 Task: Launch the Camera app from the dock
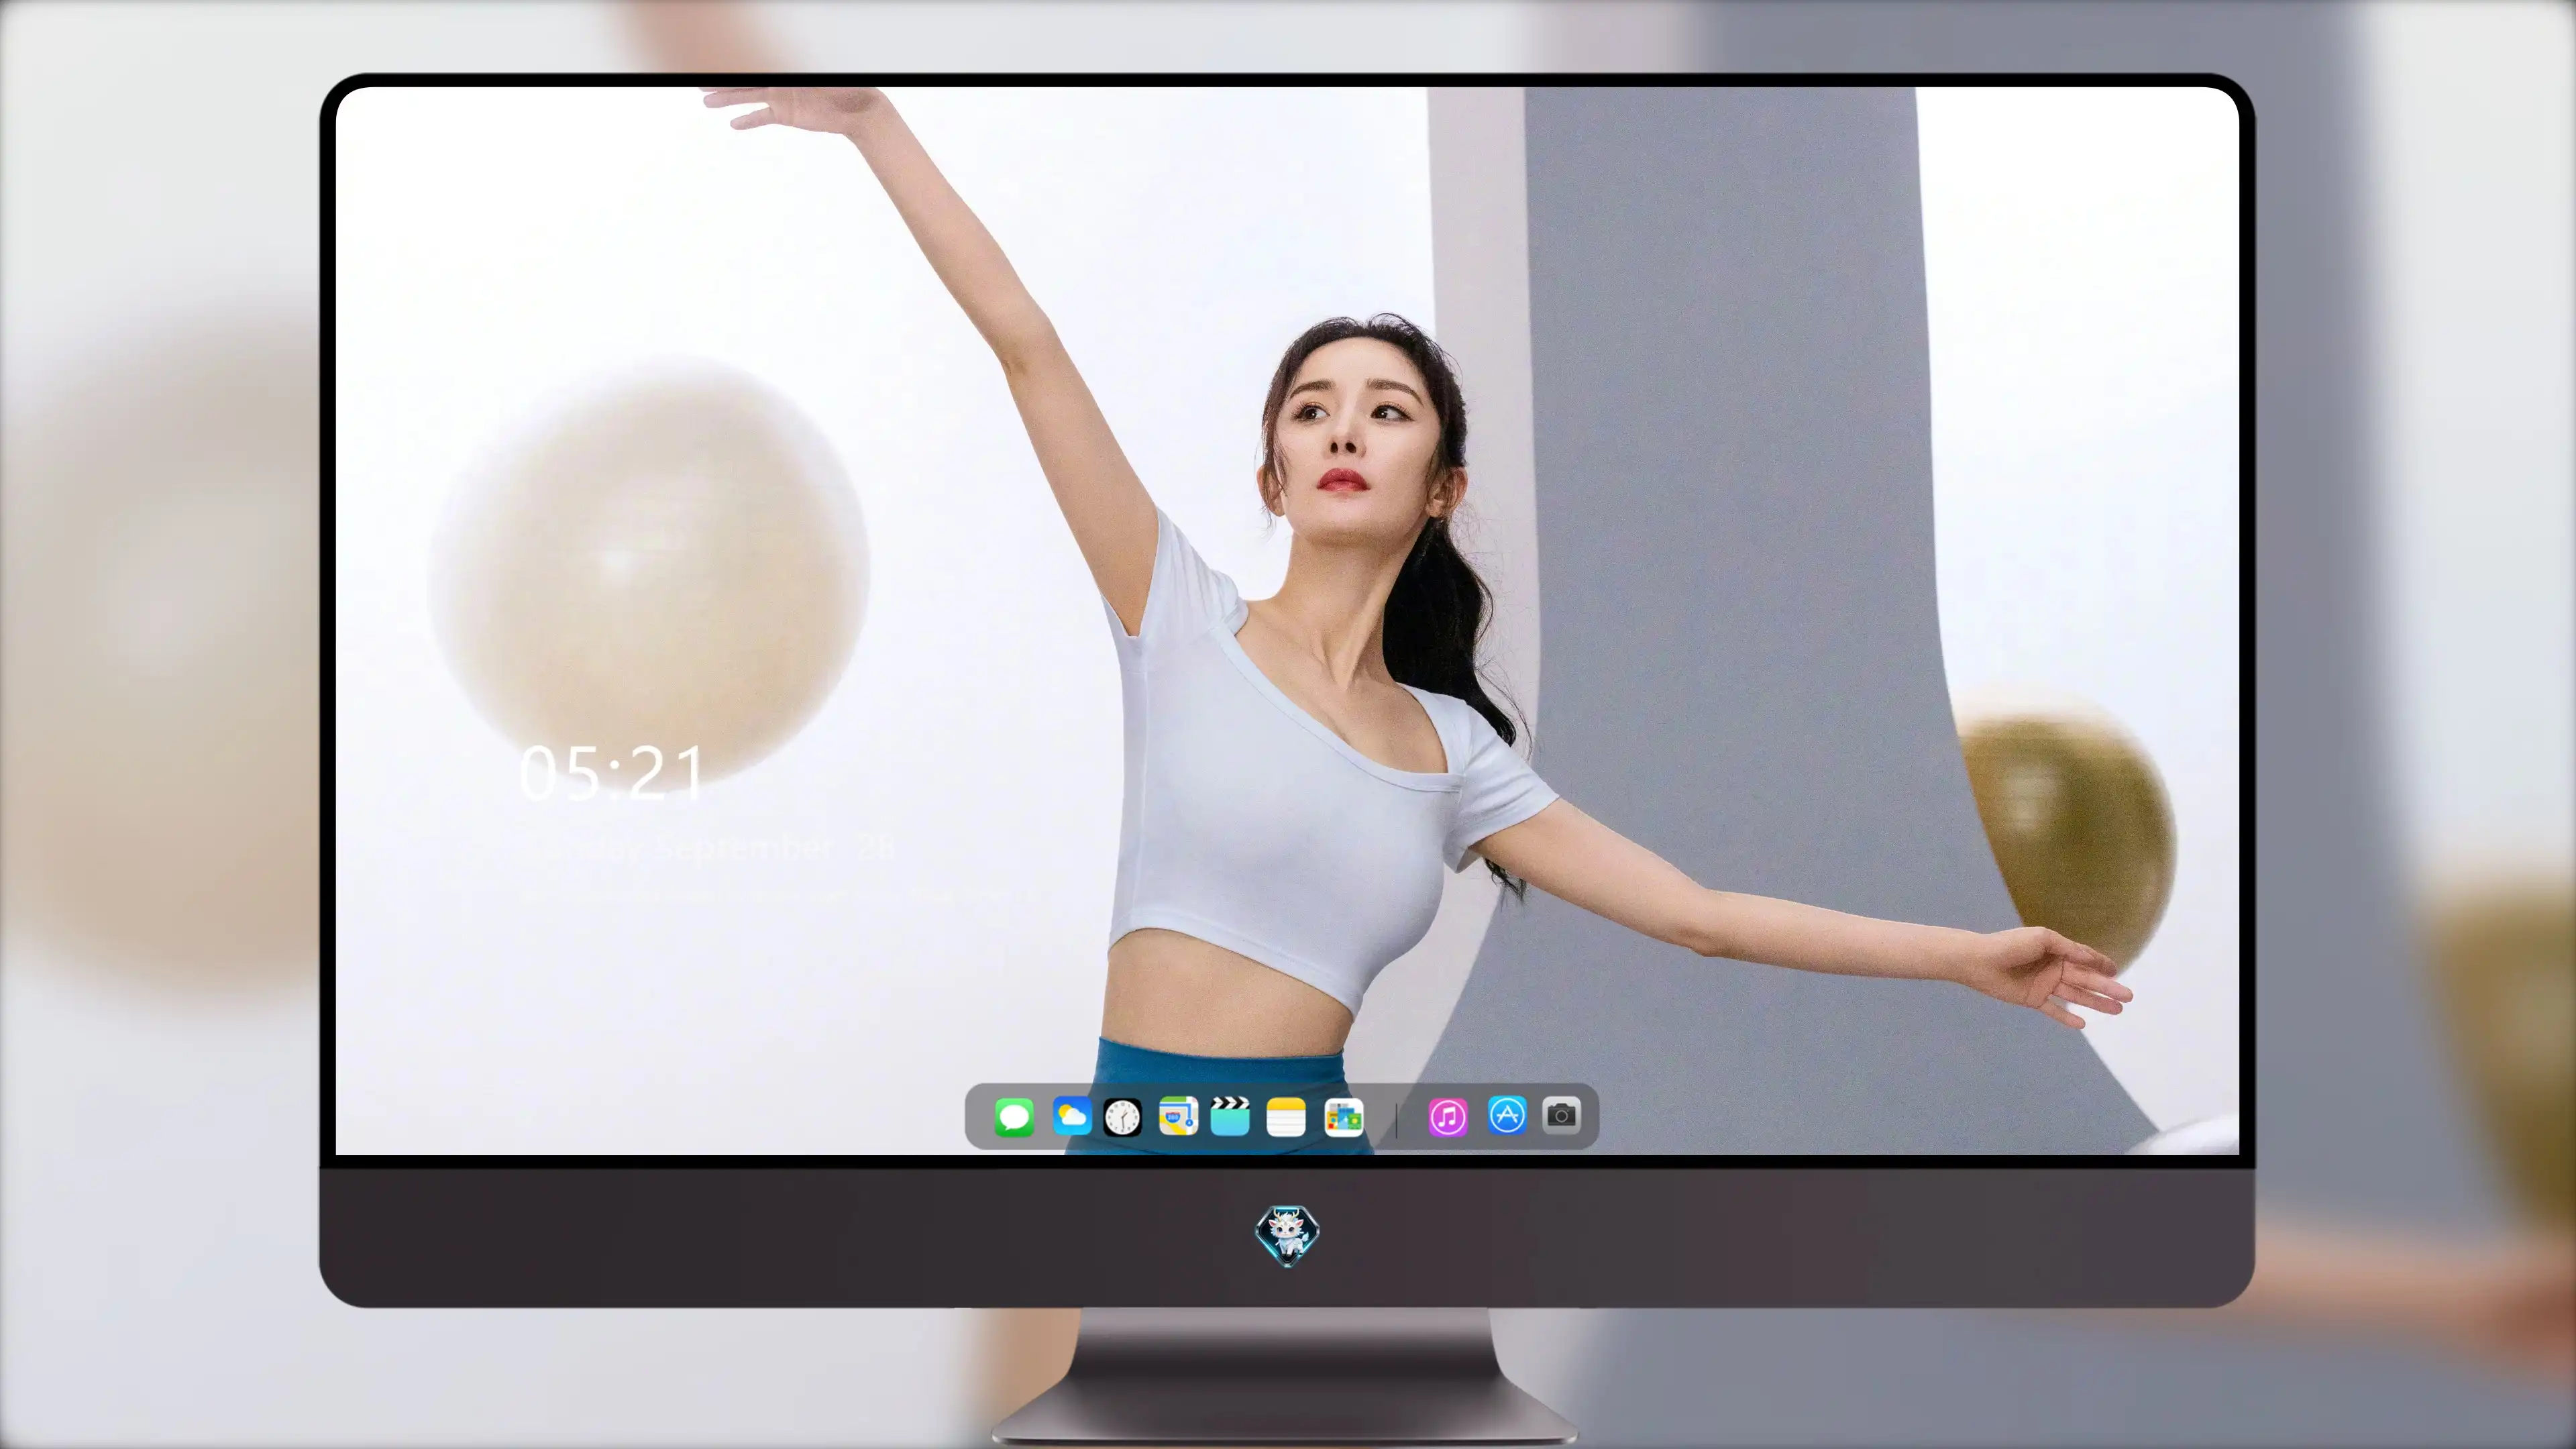tap(1561, 1115)
